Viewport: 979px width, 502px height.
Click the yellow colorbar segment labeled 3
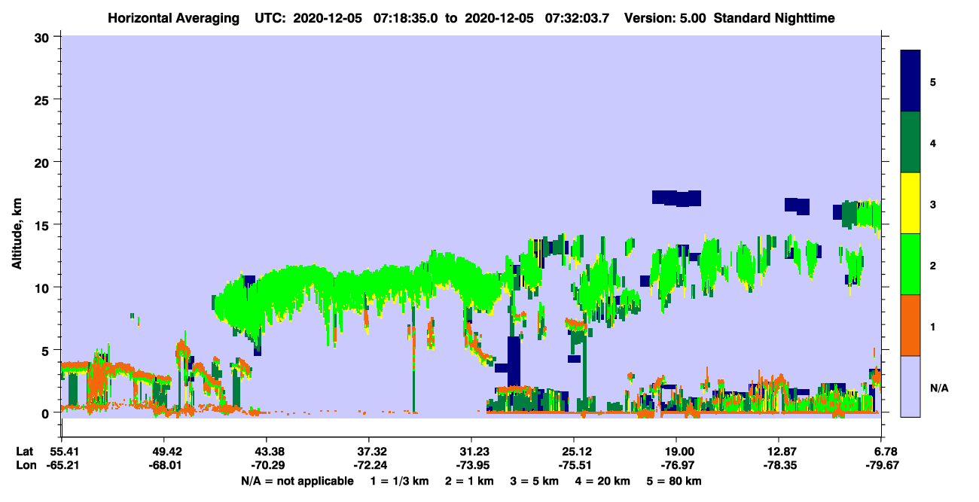[x=910, y=203]
